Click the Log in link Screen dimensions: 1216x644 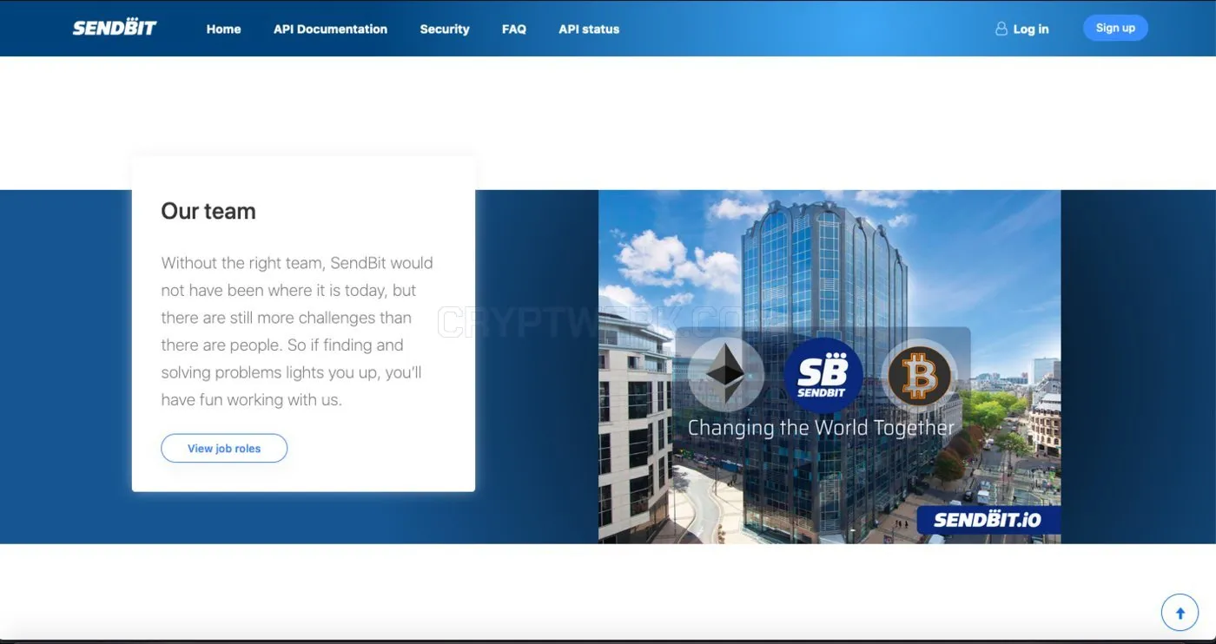[x=1031, y=29]
